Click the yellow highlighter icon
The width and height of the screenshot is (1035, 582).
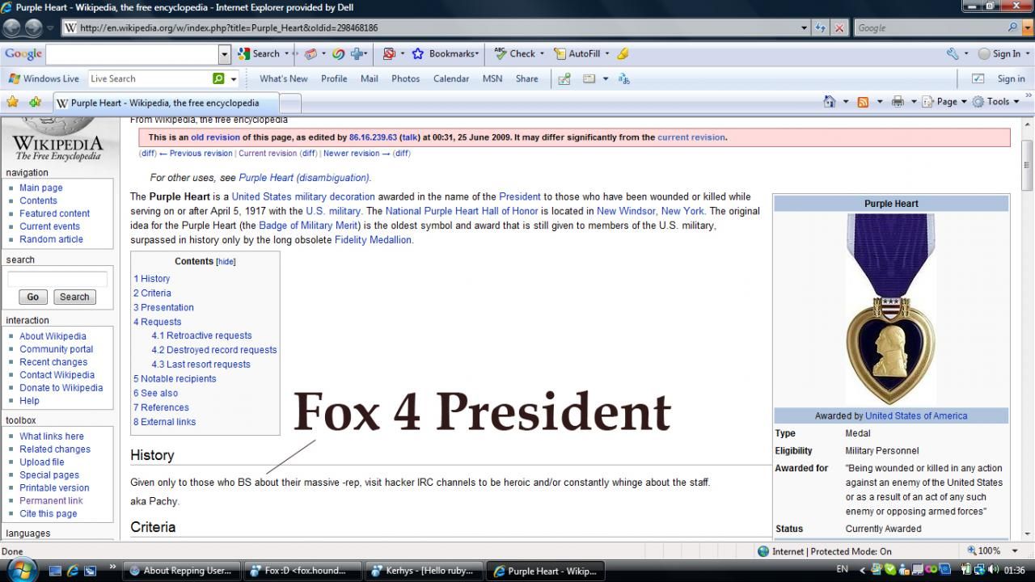pyautogui.click(x=623, y=53)
